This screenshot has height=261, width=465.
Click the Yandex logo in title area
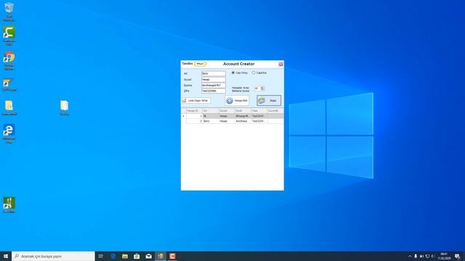pyautogui.click(x=187, y=64)
